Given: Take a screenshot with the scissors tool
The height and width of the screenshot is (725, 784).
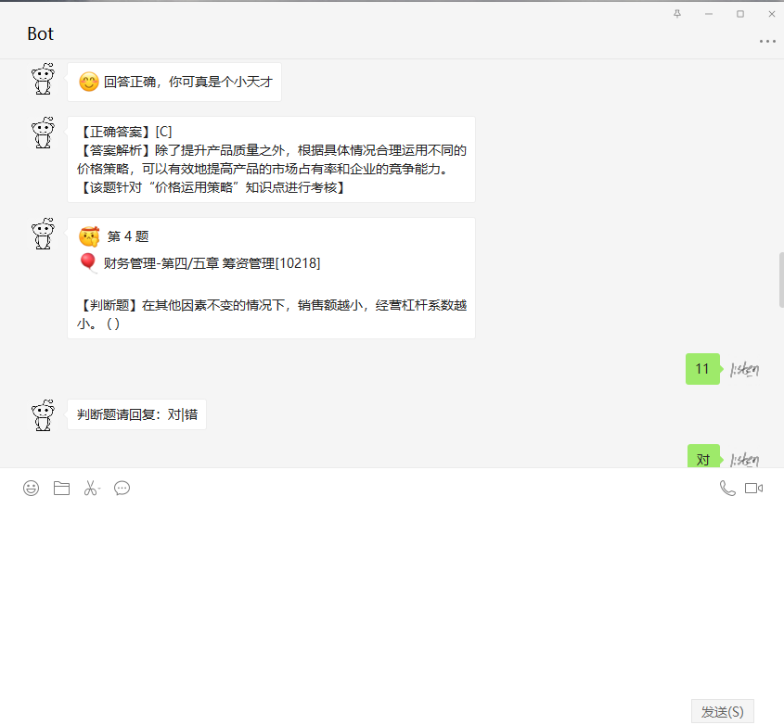Looking at the screenshot, I should pyautogui.click(x=89, y=488).
